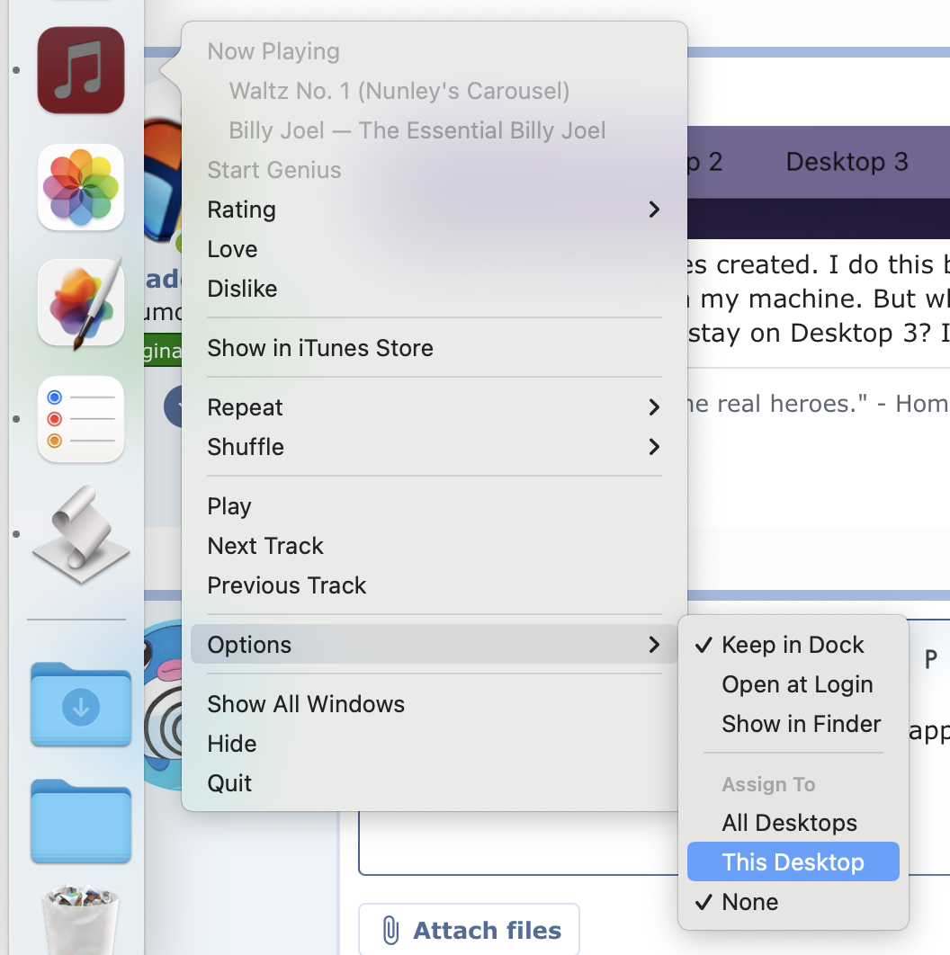This screenshot has height=955, width=950.
Task: Select Show All Windows
Action: [434, 704]
